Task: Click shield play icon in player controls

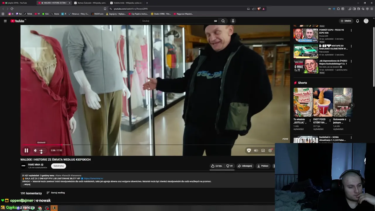Action: [249, 150]
